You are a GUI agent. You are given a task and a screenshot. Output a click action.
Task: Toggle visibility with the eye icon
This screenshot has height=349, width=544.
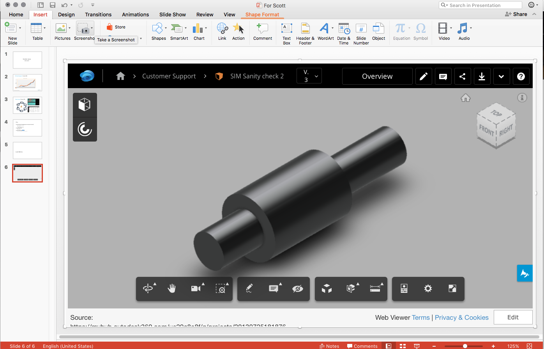click(x=298, y=289)
